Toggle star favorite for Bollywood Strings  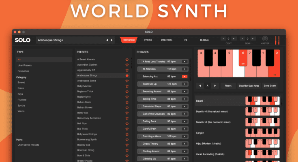click(x=127, y=134)
